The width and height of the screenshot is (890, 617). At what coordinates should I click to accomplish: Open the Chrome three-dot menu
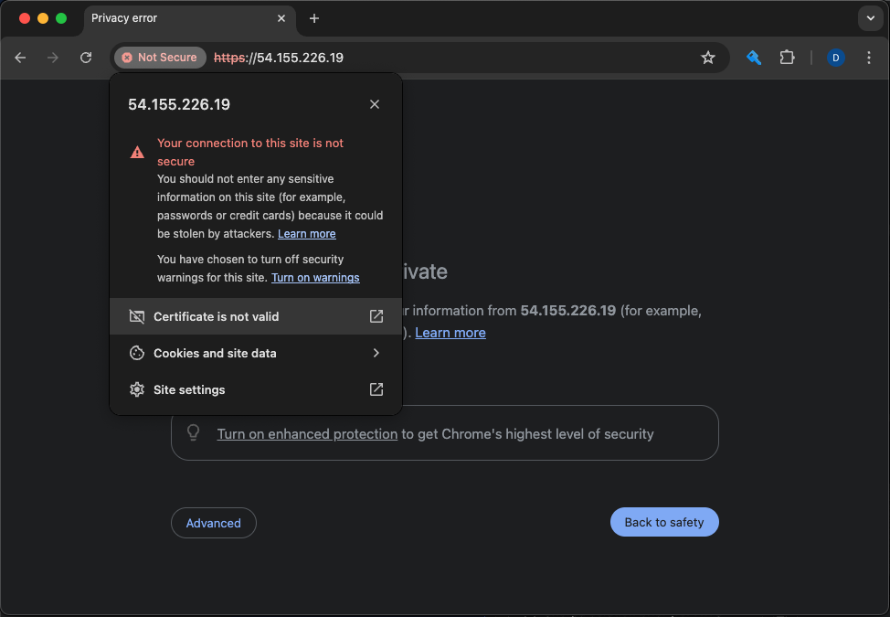coord(868,58)
